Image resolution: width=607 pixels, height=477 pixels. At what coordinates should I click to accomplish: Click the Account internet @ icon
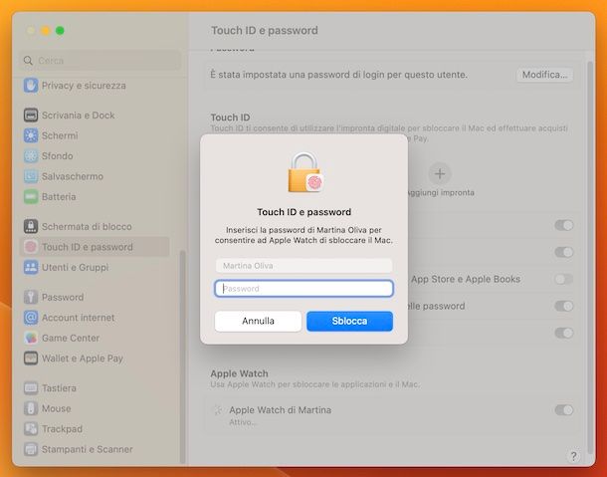(31, 318)
